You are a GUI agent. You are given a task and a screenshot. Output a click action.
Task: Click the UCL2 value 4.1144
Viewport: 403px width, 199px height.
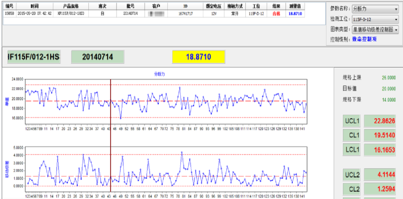point(382,175)
